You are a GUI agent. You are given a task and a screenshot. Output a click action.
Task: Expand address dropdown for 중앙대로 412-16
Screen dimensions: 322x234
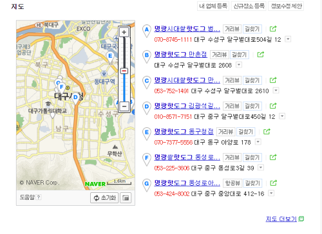(271, 194)
